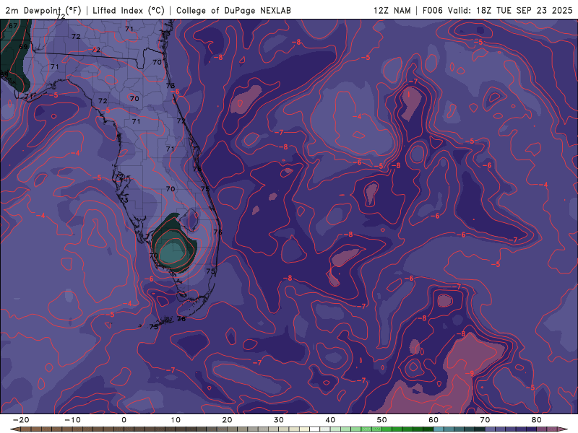Click the 10 tick label on the colorbar
This screenshot has height=433, width=578.
(176, 420)
